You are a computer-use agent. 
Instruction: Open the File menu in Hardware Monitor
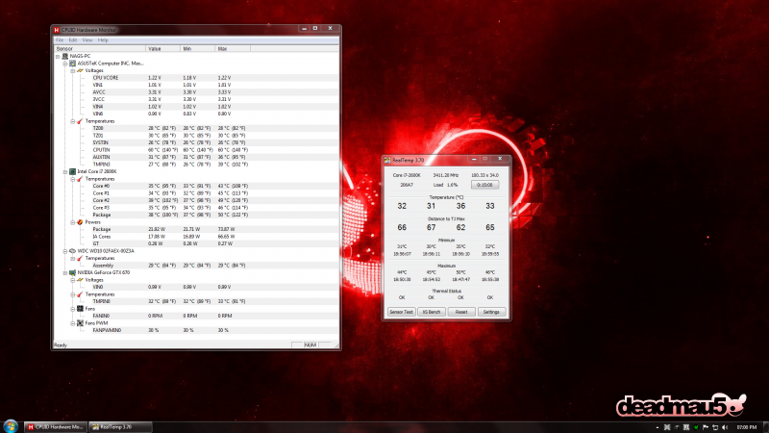[60, 40]
